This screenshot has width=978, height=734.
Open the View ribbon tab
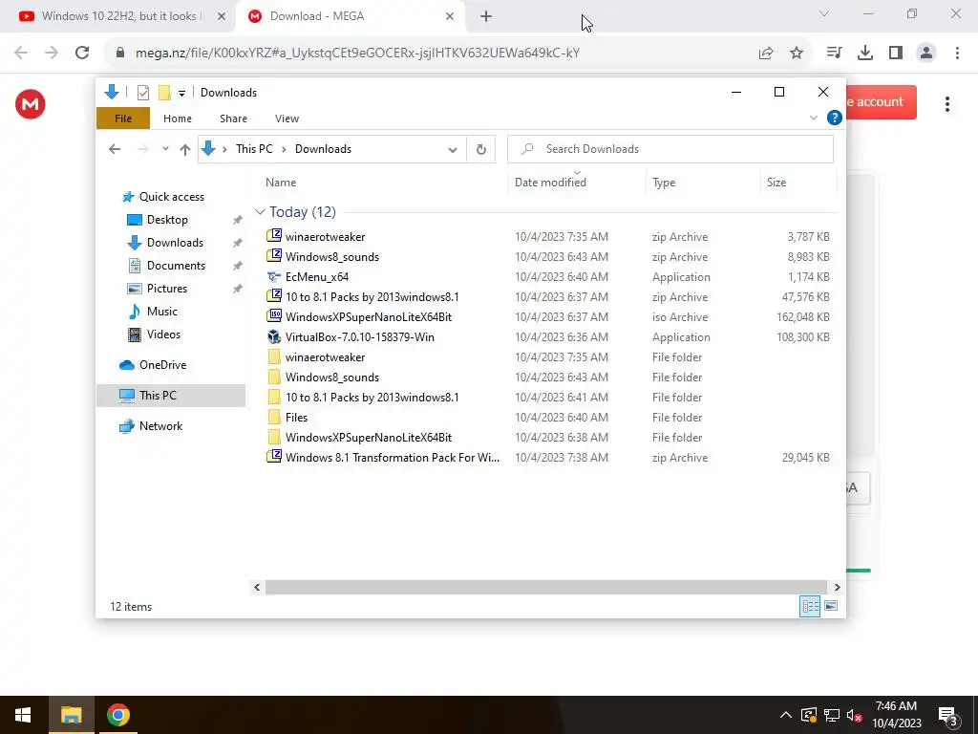coord(287,118)
